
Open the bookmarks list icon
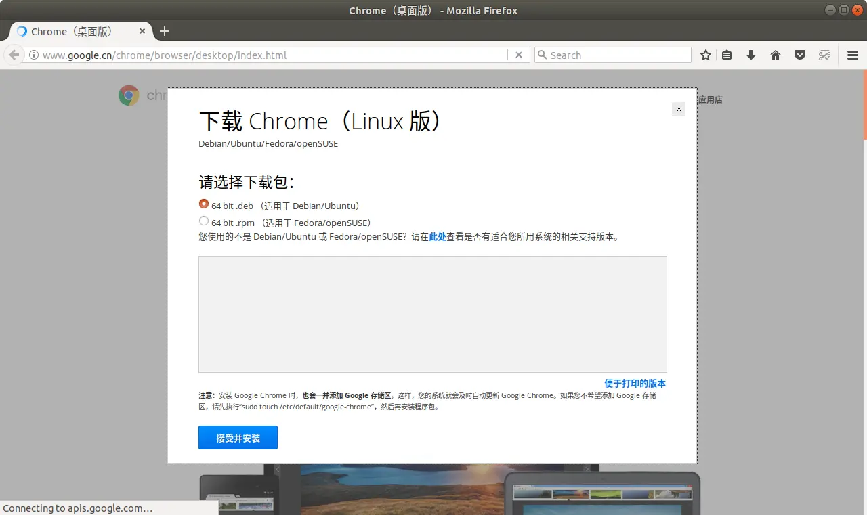[x=727, y=55]
